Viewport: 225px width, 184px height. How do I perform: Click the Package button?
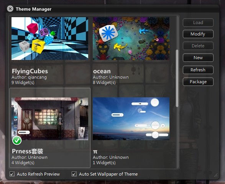[x=198, y=82]
